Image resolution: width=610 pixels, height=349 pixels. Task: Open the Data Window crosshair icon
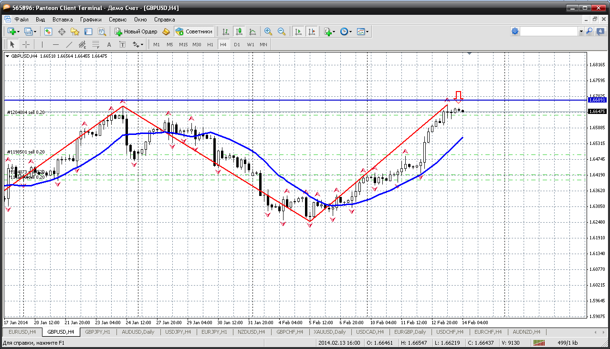pos(62,31)
